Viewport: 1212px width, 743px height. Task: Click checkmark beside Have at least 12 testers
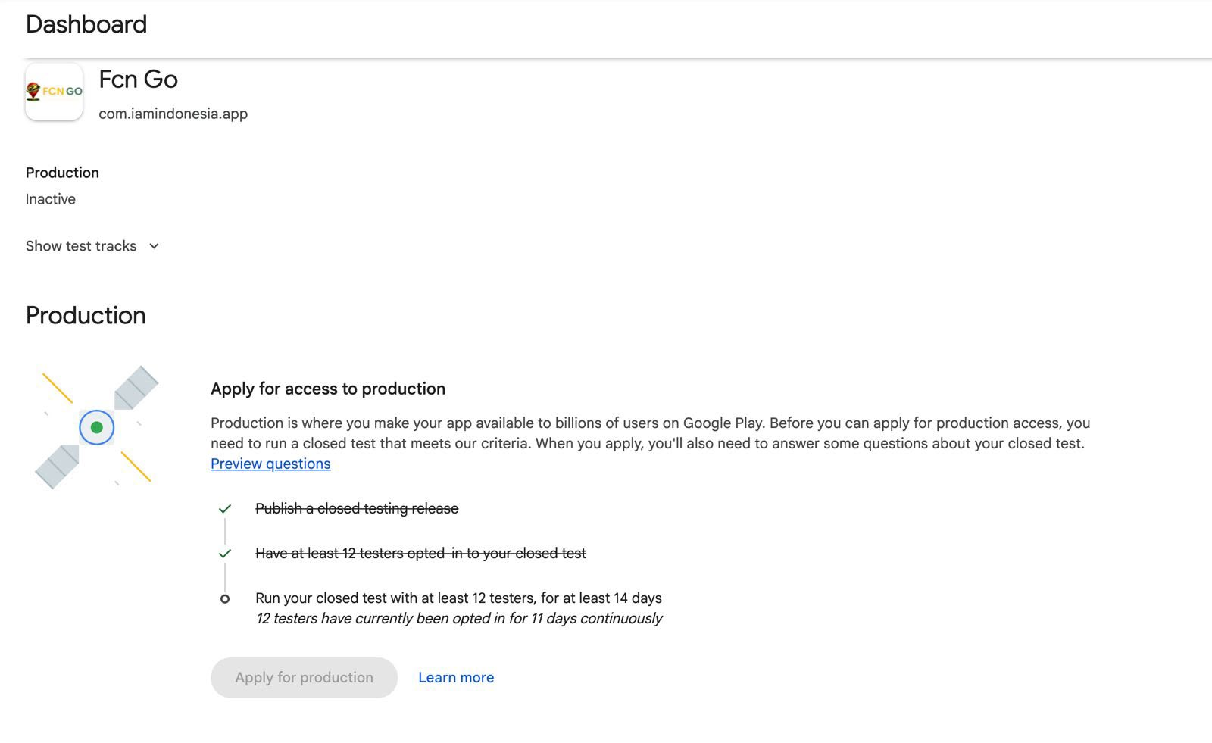click(225, 554)
